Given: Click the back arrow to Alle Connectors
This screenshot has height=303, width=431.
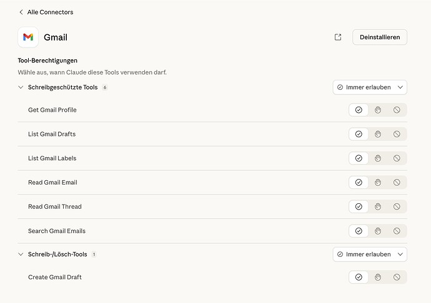Looking at the screenshot, I should point(21,12).
